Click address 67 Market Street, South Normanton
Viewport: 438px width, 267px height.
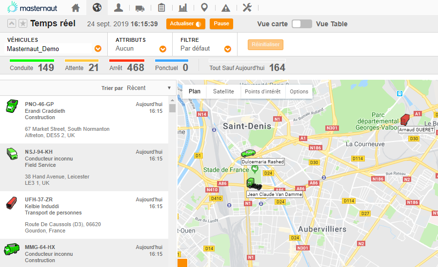pyautogui.click(x=67, y=129)
